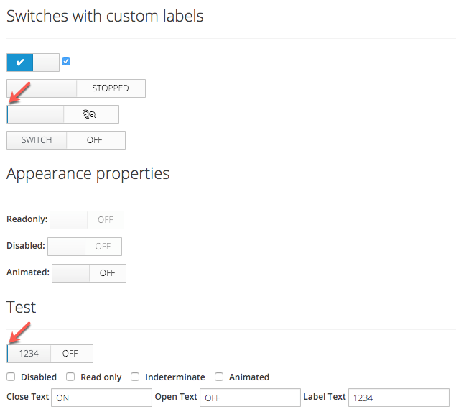Click the Disabled: label in Appearance properties
The width and height of the screenshot is (456, 417).
pos(26,245)
